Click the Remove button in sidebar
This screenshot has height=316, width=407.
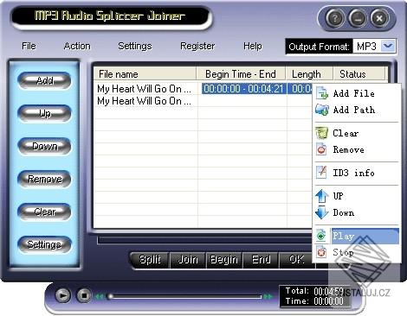(x=44, y=179)
